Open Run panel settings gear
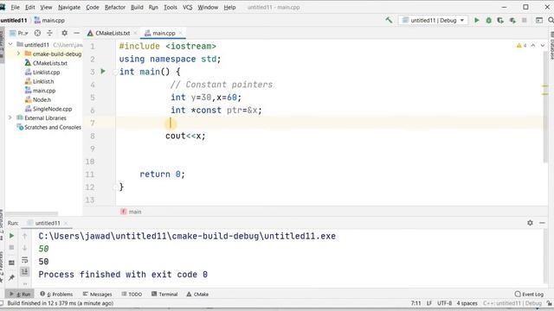 (530, 223)
